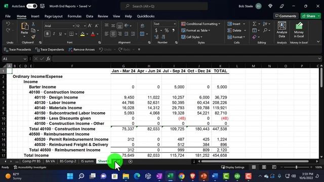Toggle Center horizontal alignment

(113, 34)
